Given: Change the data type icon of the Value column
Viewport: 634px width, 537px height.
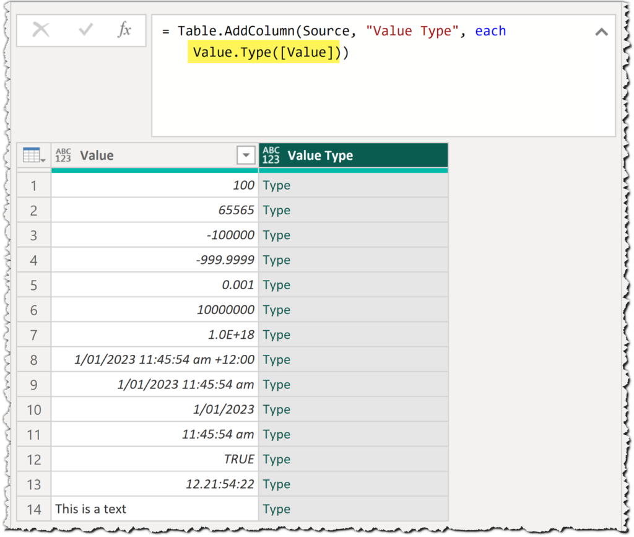Looking at the screenshot, I should (63, 155).
